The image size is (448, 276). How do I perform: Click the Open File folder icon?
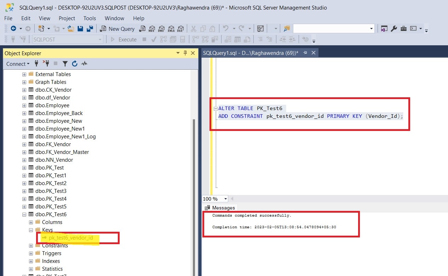point(71,29)
